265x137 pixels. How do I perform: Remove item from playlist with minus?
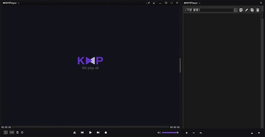point(194,133)
